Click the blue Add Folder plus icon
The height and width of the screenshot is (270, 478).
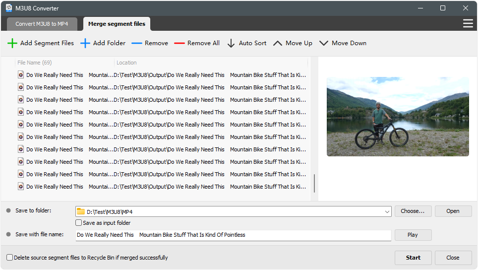(x=85, y=43)
